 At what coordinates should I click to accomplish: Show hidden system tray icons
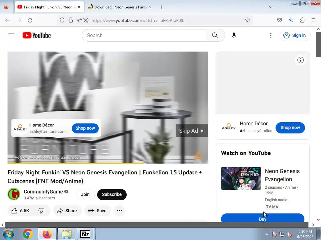[x=266, y=234]
